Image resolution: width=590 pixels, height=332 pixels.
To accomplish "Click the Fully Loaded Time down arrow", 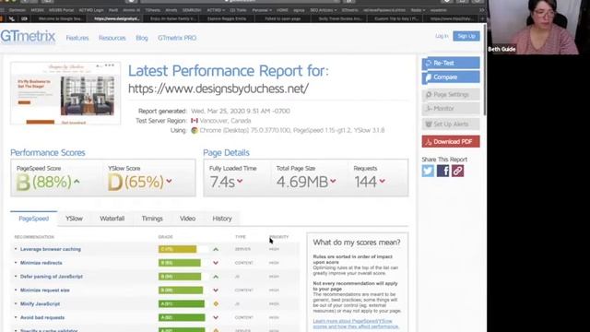I will click(x=240, y=182).
